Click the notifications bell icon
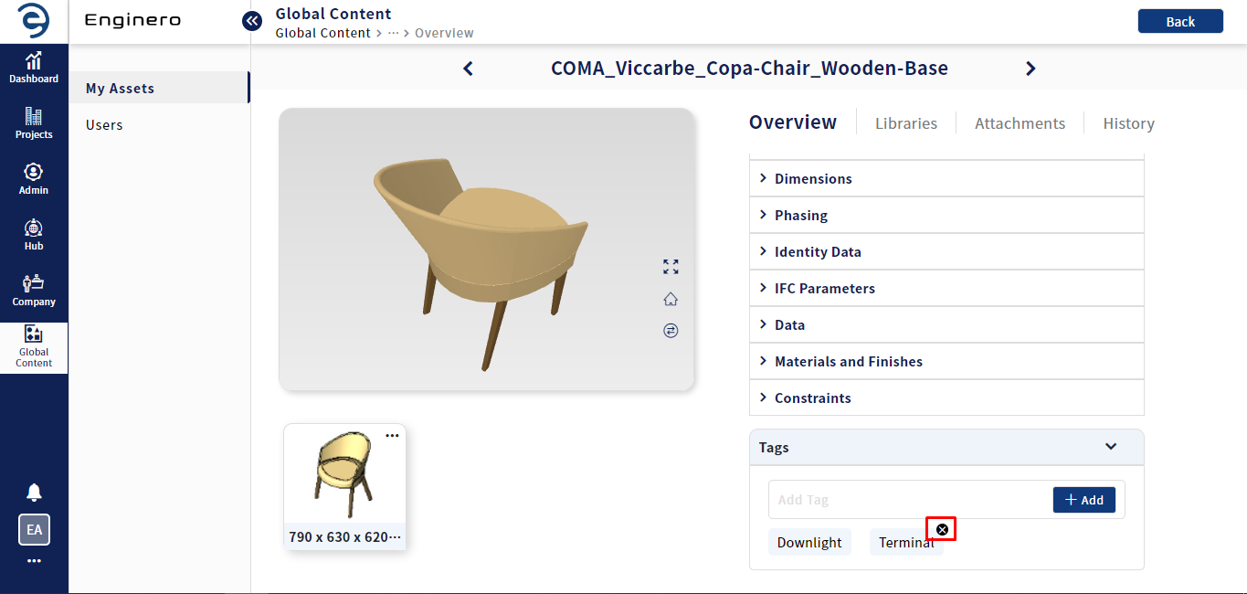 click(x=34, y=493)
